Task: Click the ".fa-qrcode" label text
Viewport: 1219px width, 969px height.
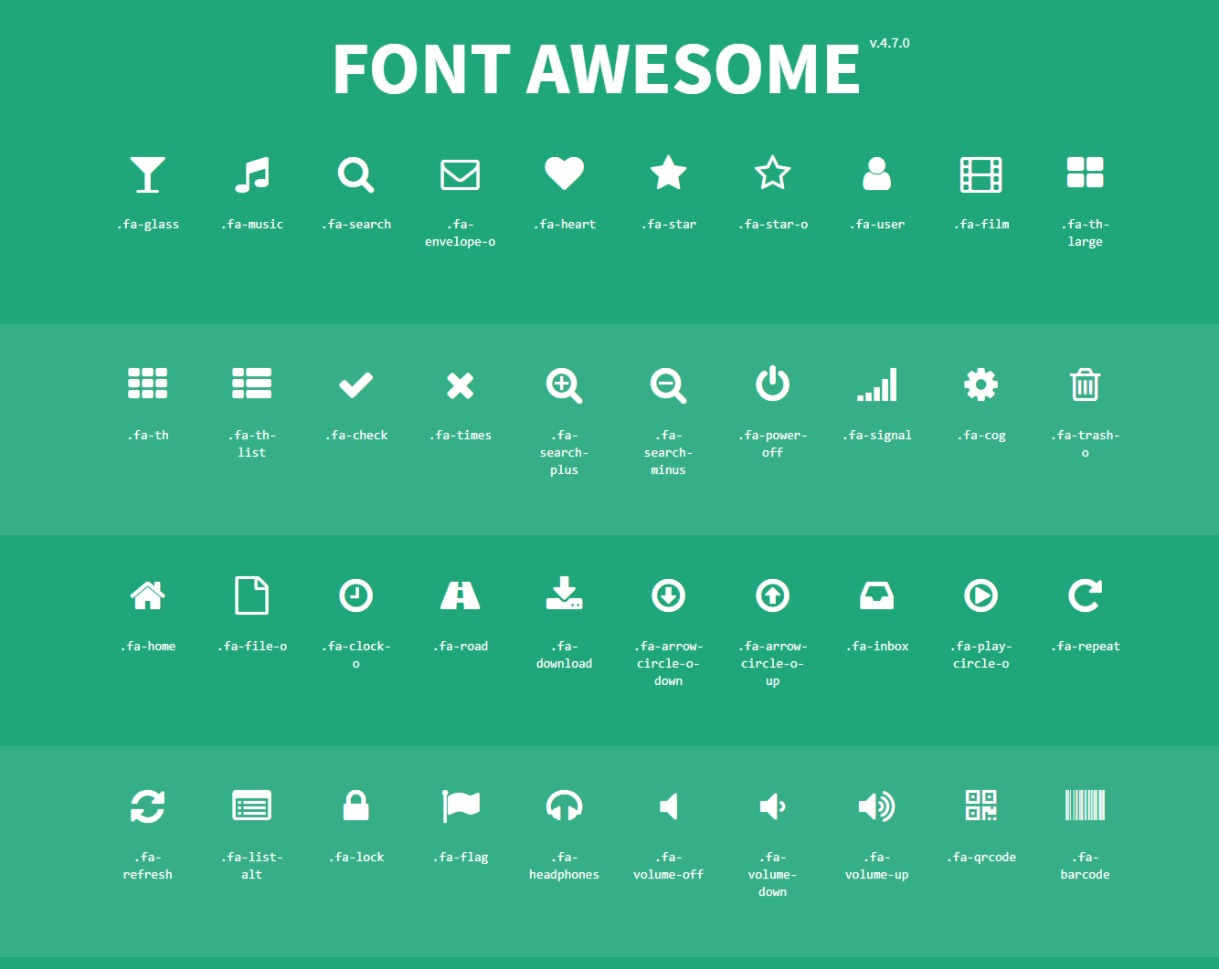Action: pyautogui.click(x=981, y=857)
